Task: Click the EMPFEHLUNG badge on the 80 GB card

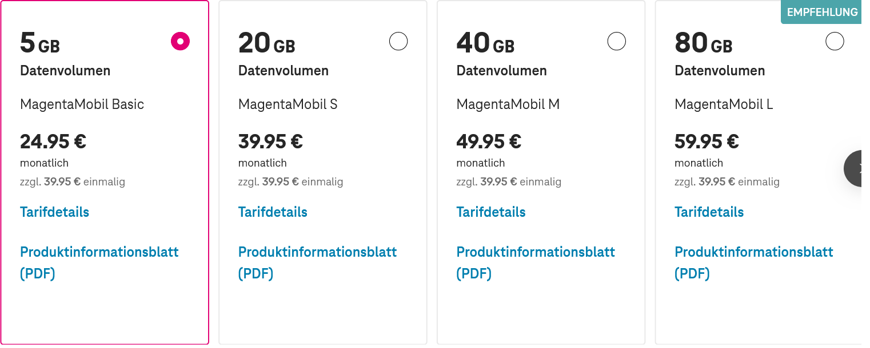Action: coord(821,12)
